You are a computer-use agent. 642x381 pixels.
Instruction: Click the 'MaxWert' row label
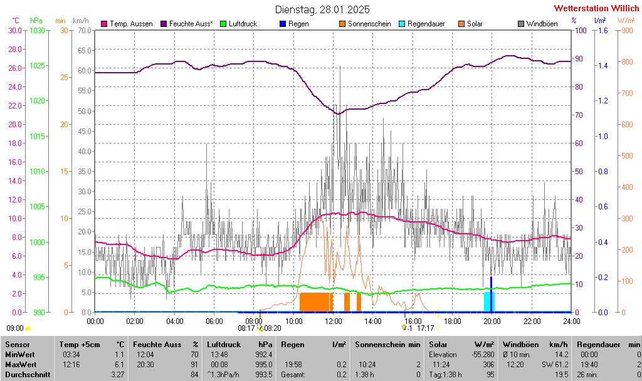[21, 364]
